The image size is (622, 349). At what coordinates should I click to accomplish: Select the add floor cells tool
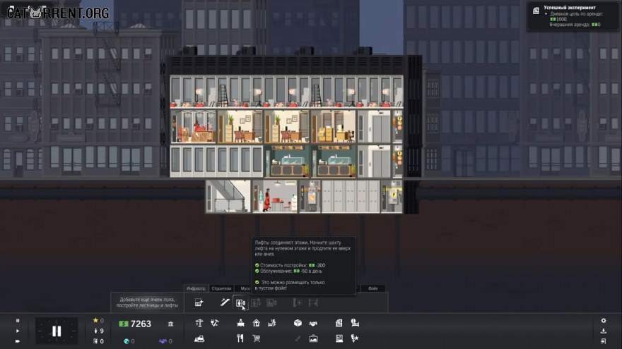pos(199,302)
